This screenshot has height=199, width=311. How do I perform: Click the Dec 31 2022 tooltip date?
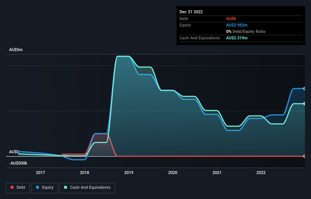(191, 12)
